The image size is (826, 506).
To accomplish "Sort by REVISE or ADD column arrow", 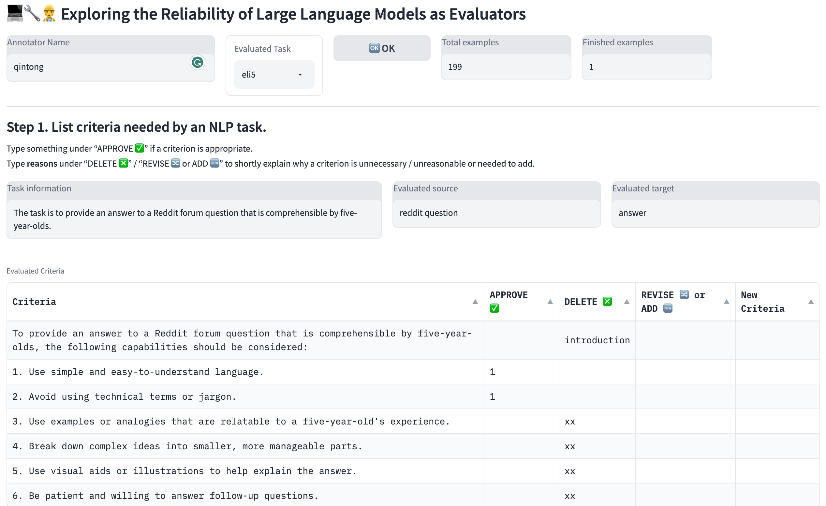I will point(727,302).
